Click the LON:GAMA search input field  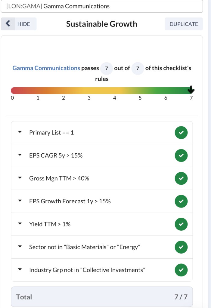(102, 6)
